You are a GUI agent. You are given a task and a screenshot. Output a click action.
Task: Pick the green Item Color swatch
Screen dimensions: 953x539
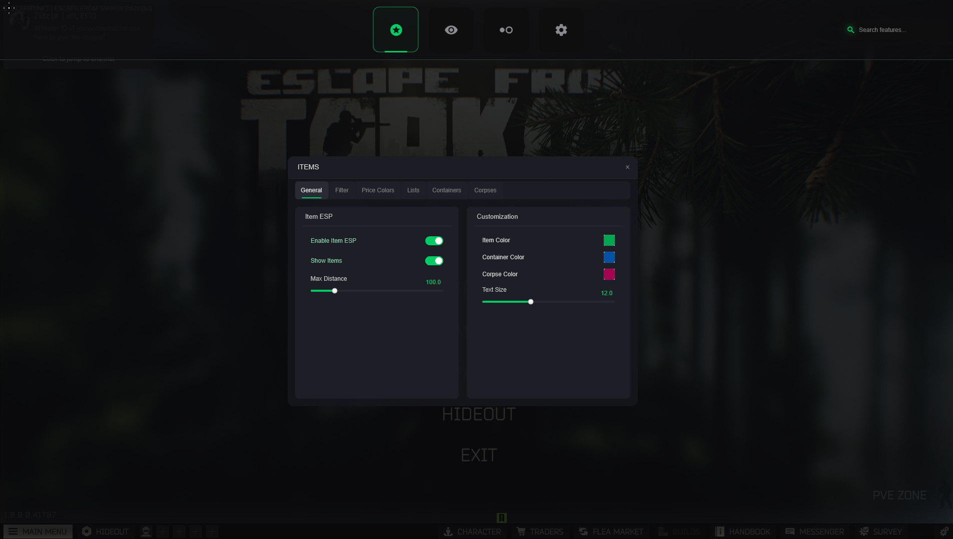[609, 240]
